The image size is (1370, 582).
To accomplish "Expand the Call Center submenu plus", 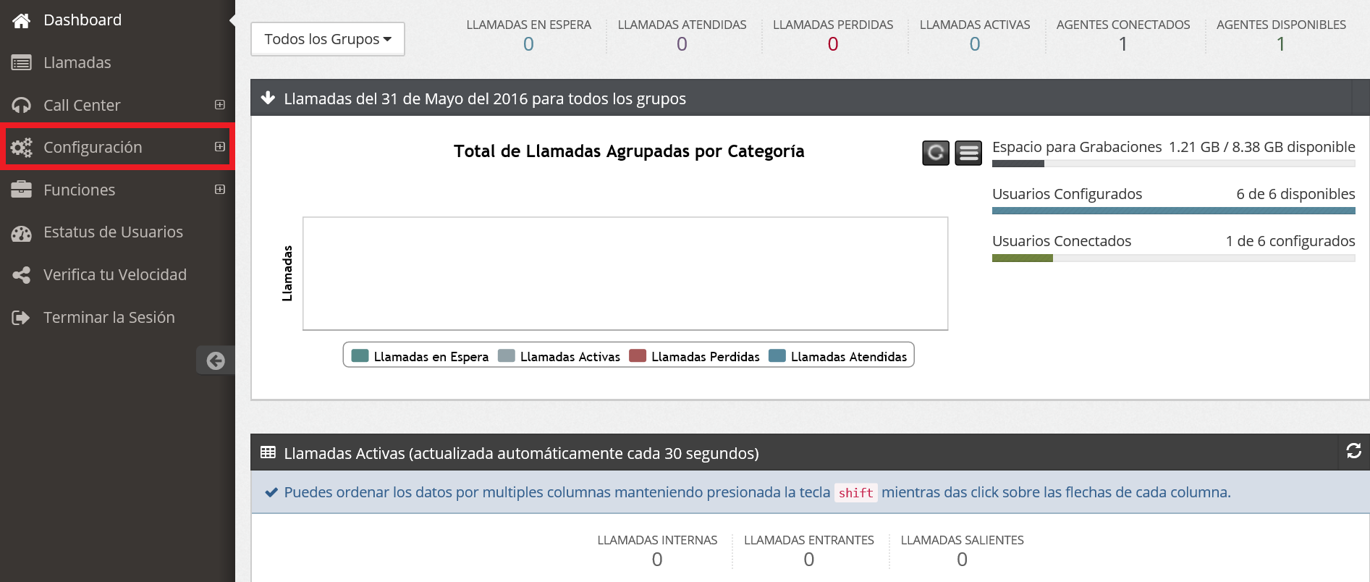I will pos(220,104).
